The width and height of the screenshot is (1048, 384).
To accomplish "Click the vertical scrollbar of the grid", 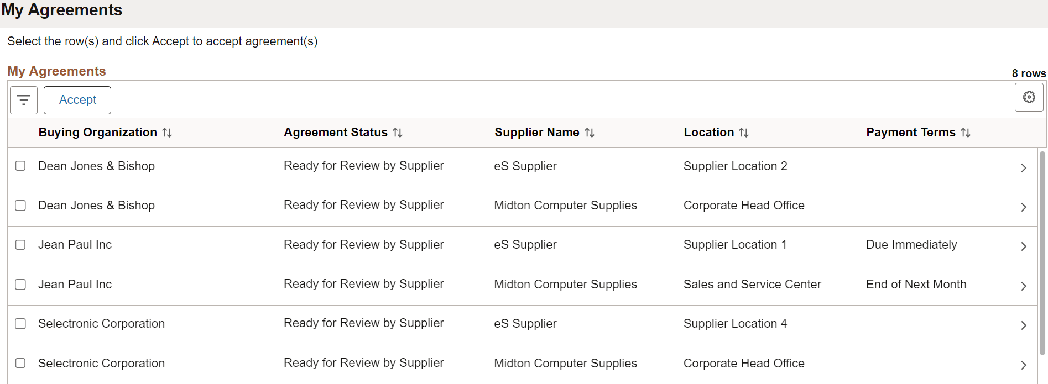I will click(1042, 253).
